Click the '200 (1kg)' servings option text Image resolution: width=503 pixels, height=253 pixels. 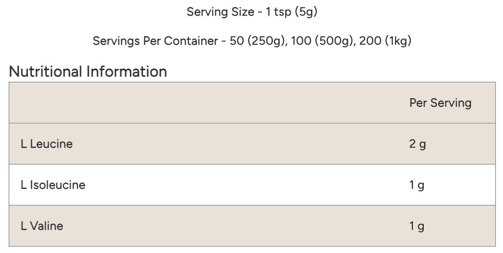point(385,41)
